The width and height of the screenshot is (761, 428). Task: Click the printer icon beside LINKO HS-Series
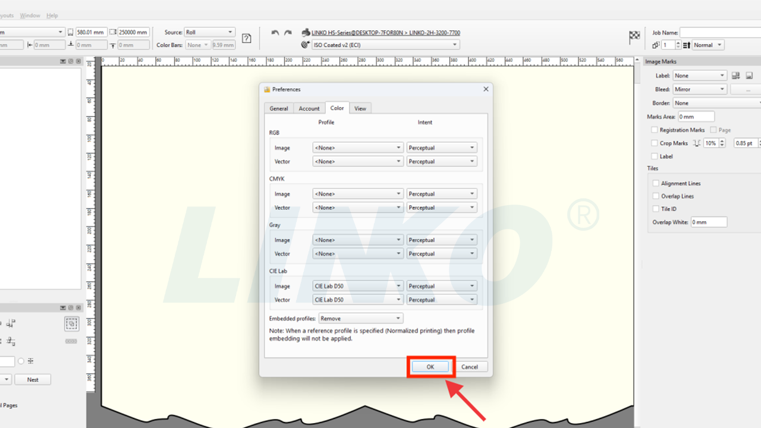(306, 33)
